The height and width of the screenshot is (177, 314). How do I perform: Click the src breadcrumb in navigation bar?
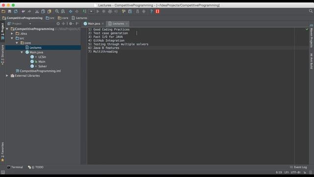(x=50, y=18)
